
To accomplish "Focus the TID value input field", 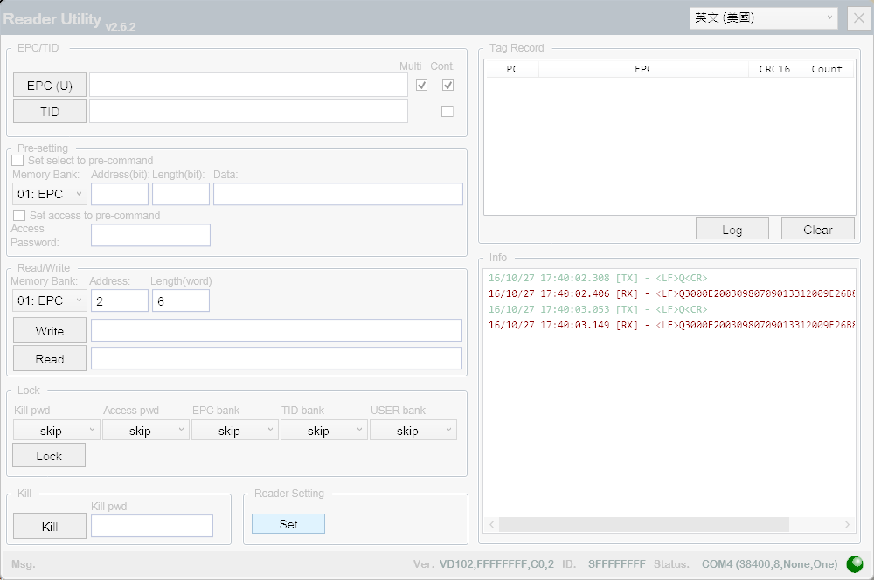I will [248, 112].
